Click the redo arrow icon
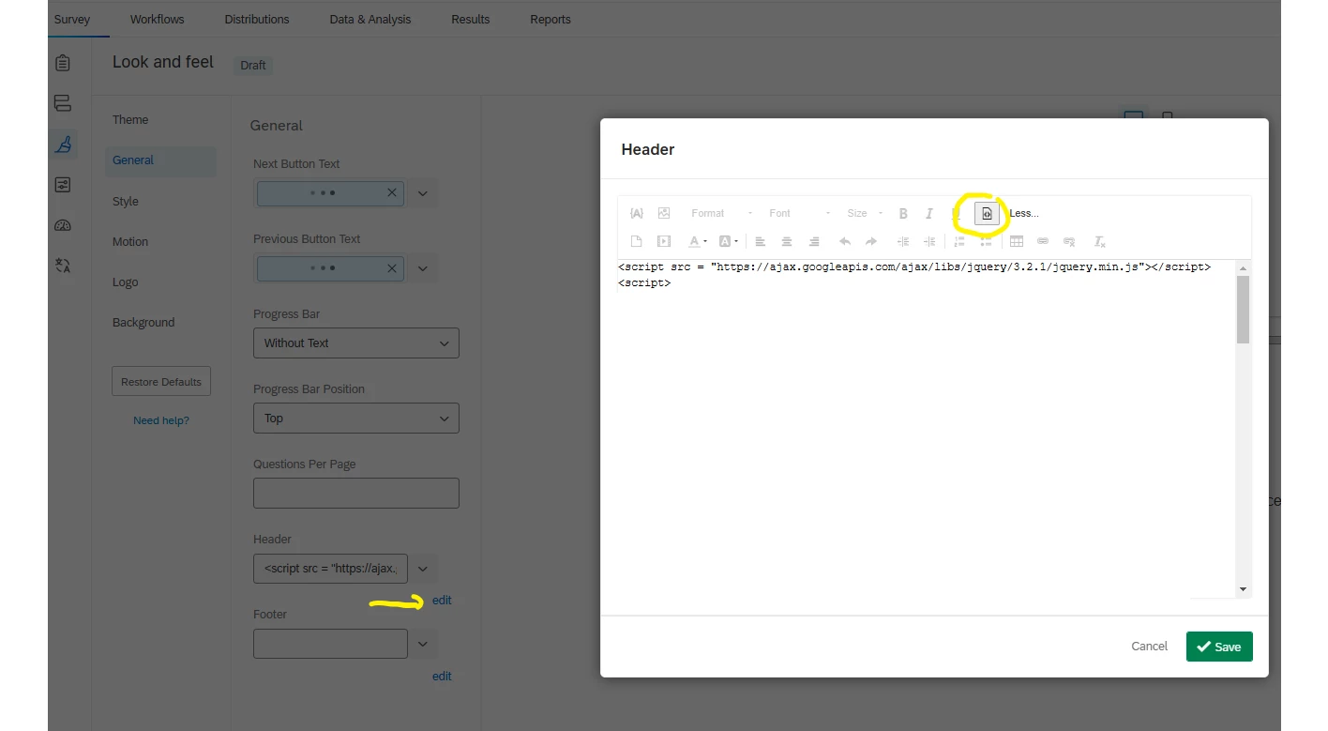Viewport: 1328px width, 731px height. [x=871, y=241]
